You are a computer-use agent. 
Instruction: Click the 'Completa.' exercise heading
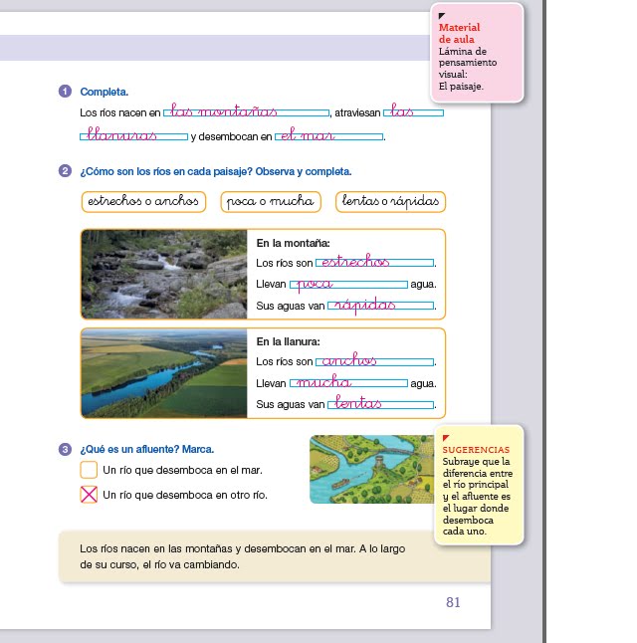click(x=105, y=92)
